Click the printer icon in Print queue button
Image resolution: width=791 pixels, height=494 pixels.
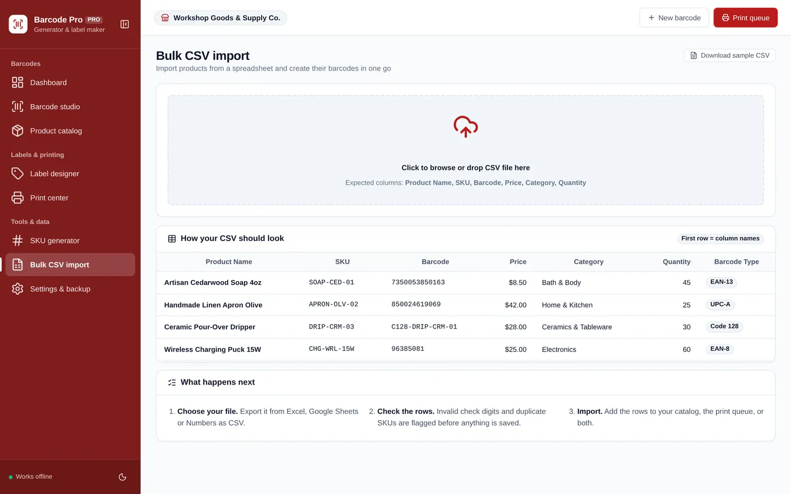(x=725, y=18)
